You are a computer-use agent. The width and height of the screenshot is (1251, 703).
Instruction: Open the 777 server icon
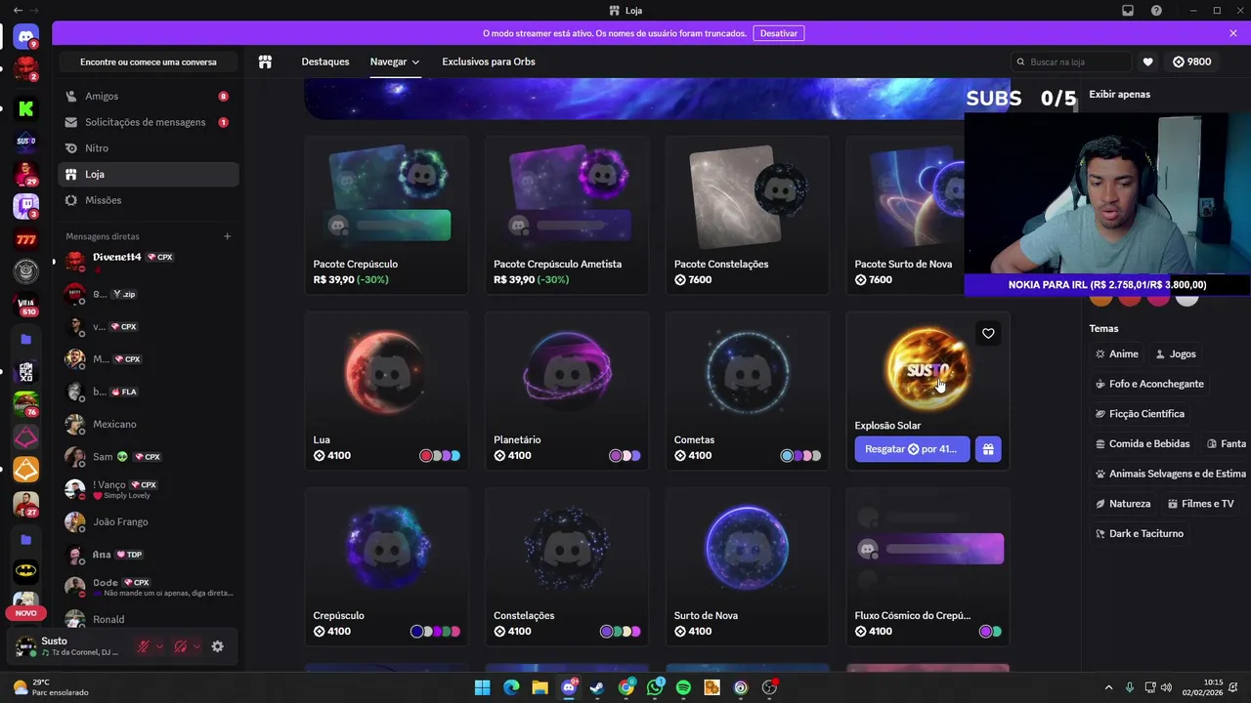(25, 239)
